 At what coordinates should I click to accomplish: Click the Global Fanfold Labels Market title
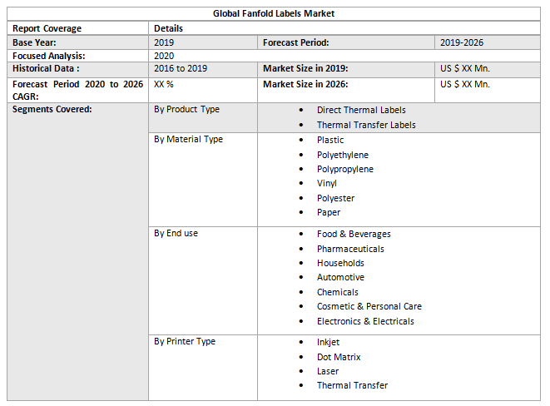[x=274, y=13]
